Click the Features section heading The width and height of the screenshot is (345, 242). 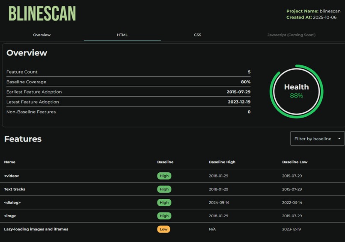[23, 139]
